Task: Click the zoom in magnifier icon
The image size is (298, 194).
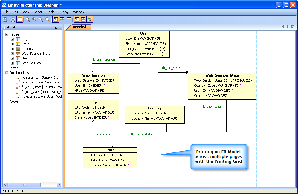Action: pos(34,19)
